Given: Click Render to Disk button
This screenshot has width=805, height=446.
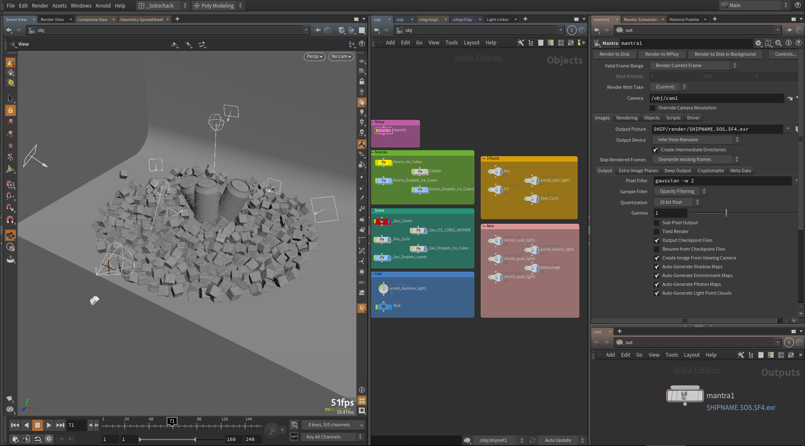Looking at the screenshot, I should (614, 54).
